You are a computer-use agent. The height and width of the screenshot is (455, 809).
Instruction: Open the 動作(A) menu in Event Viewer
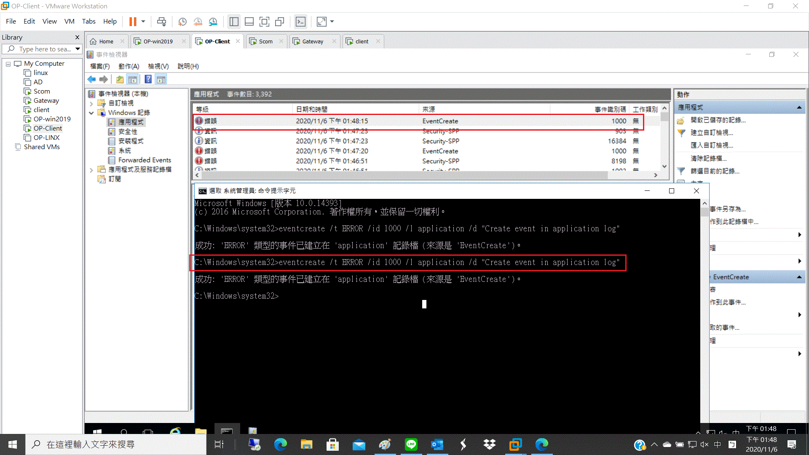click(129, 66)
